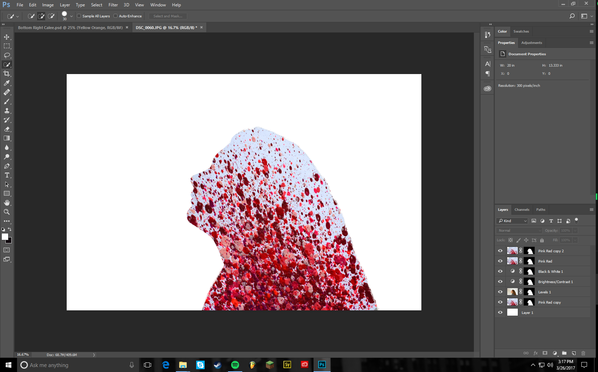Open the Image menu
598x372 pixels.
click(x=48, y=5)
